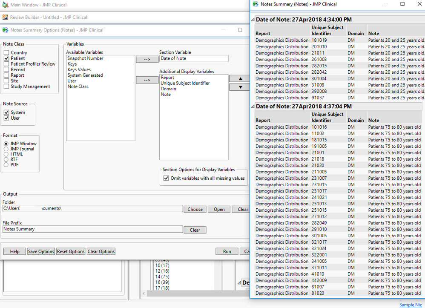Image resolution: width=425 pixels, height=308 pixels.
Task: Click the Domain column header in second section
Action: click(x=356, y=121)
